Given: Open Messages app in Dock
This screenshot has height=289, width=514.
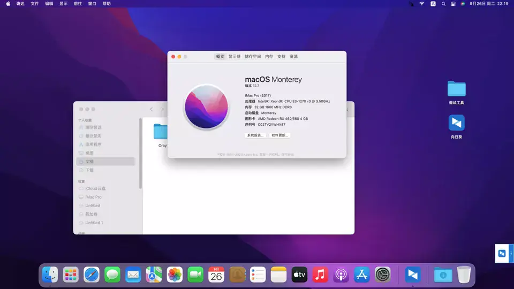Looking at the screenshot, I should (x=112, y=275).
